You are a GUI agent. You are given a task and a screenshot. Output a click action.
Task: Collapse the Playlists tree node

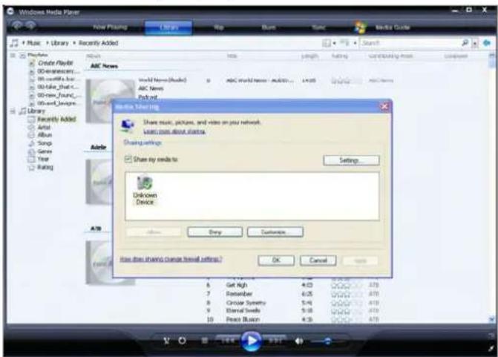[13, 56]
